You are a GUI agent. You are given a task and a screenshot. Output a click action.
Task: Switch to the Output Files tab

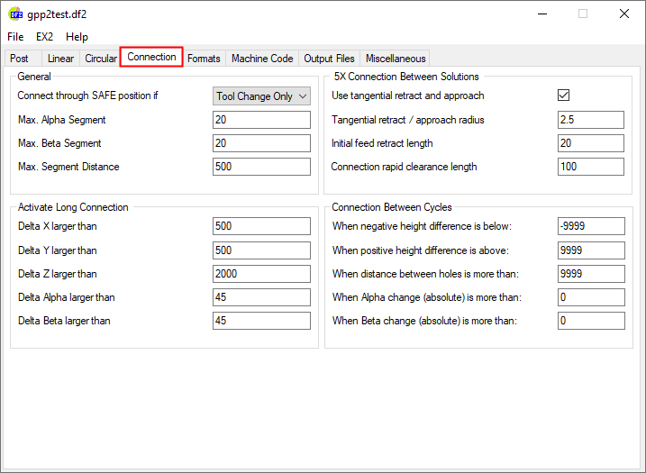329,59
